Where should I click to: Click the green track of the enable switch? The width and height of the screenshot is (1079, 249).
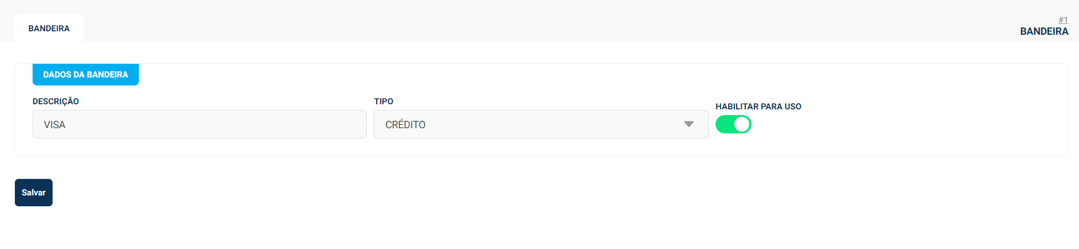724,124
